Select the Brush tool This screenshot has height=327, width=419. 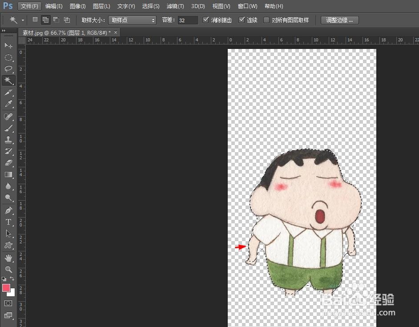[8, 128]
